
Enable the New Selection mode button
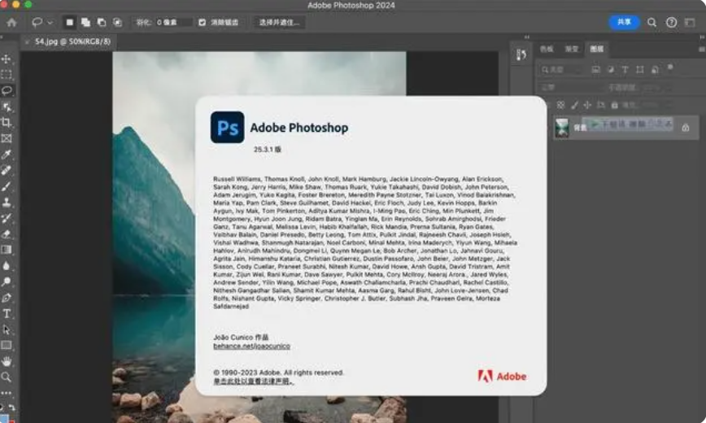tap(69, 23)
